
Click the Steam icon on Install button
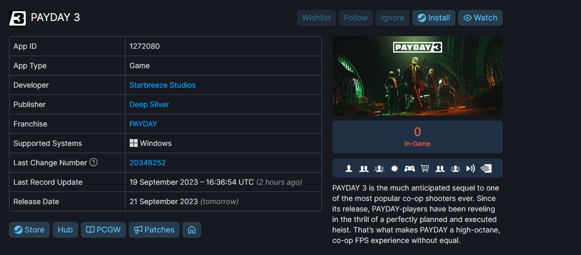pos(422,18)
